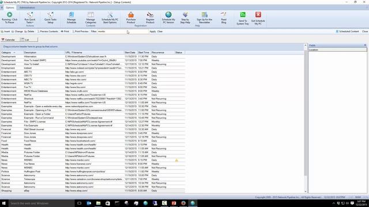The height and width of the screenshot is (207, 369).
Task: Select the Sherlock row
Action: (x=93, y=99)
